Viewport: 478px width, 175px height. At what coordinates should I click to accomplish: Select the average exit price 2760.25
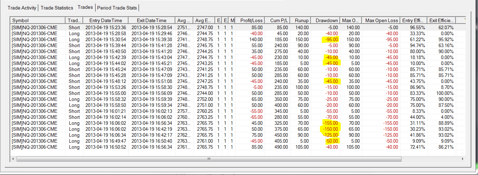pos(205,111)
